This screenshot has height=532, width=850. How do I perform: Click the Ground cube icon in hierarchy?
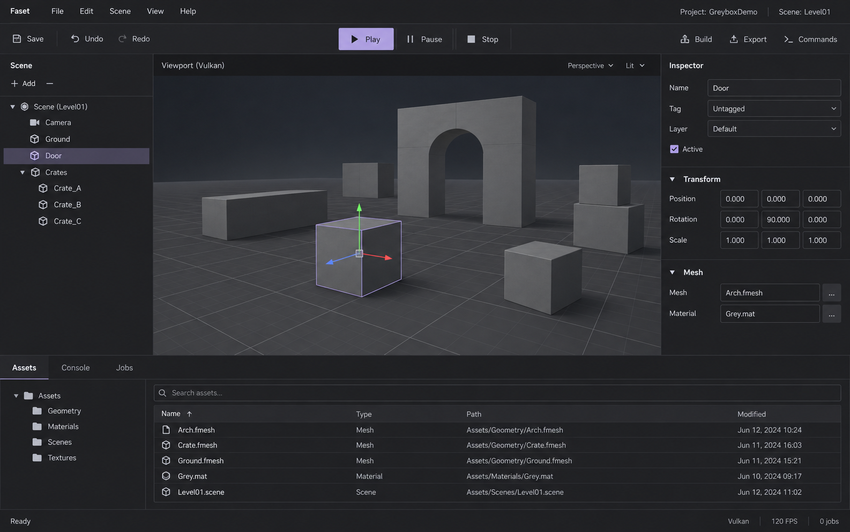35,139
